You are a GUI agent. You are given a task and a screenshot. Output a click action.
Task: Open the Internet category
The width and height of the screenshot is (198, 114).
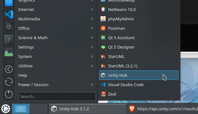[x=56, y=10]
